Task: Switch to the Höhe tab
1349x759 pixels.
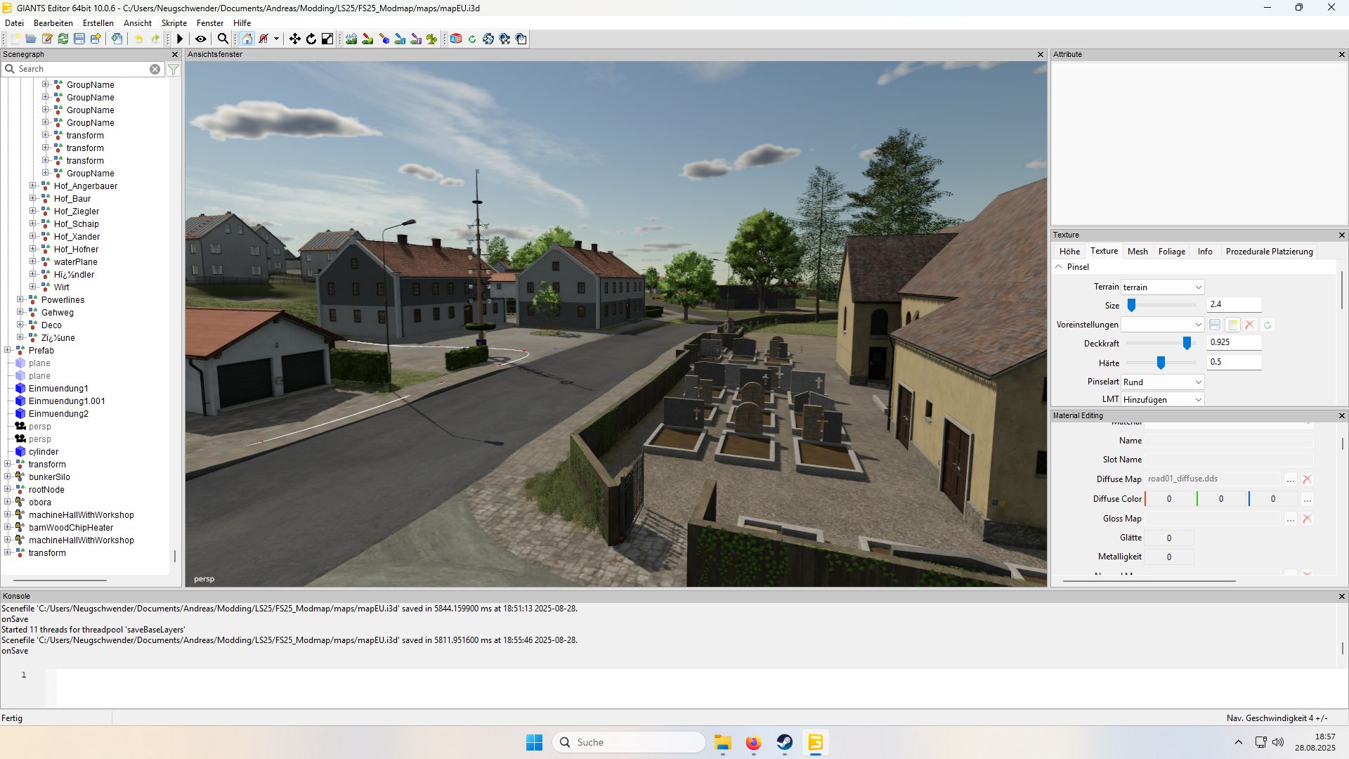Action: 1069,252
